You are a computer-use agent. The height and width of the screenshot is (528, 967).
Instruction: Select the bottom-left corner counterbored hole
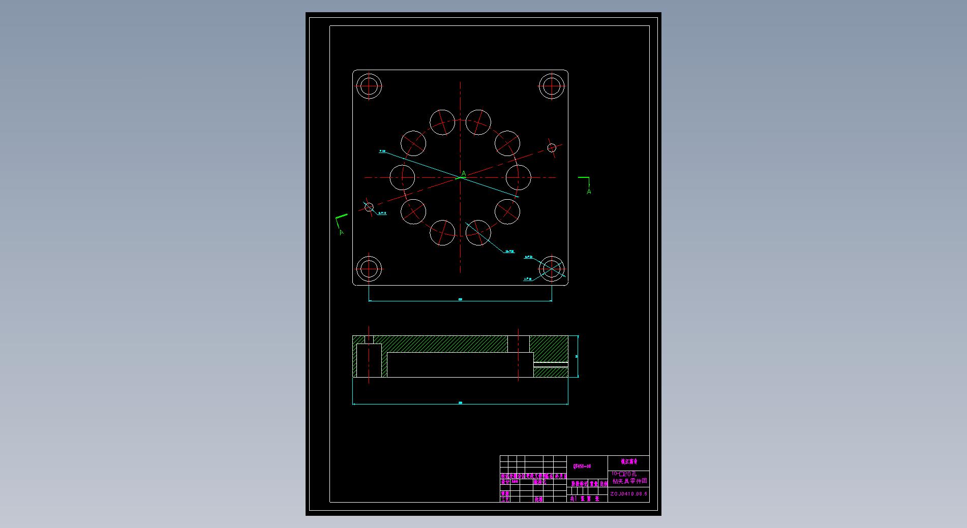point(369,269)
